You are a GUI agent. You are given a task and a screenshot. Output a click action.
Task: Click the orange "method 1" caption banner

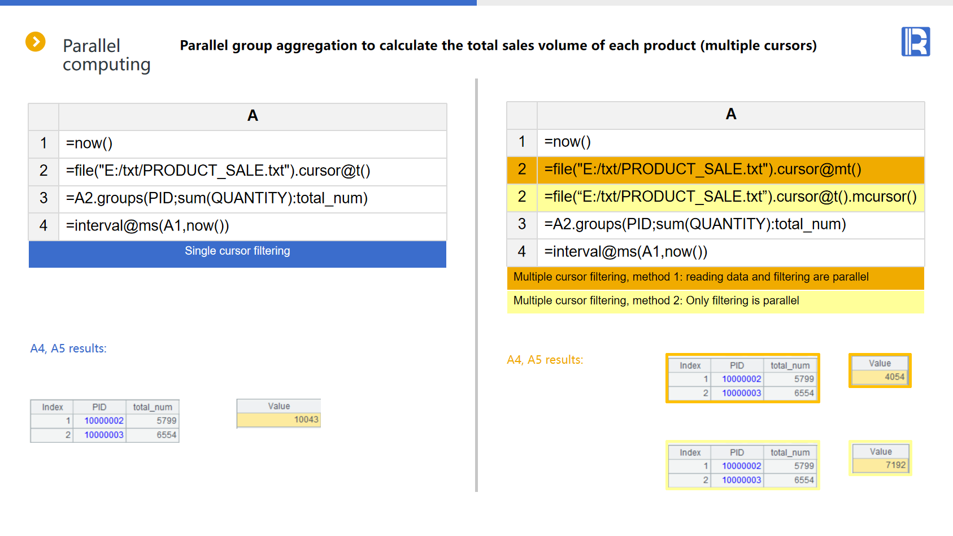pyautogui.click(x=715, y=277)
